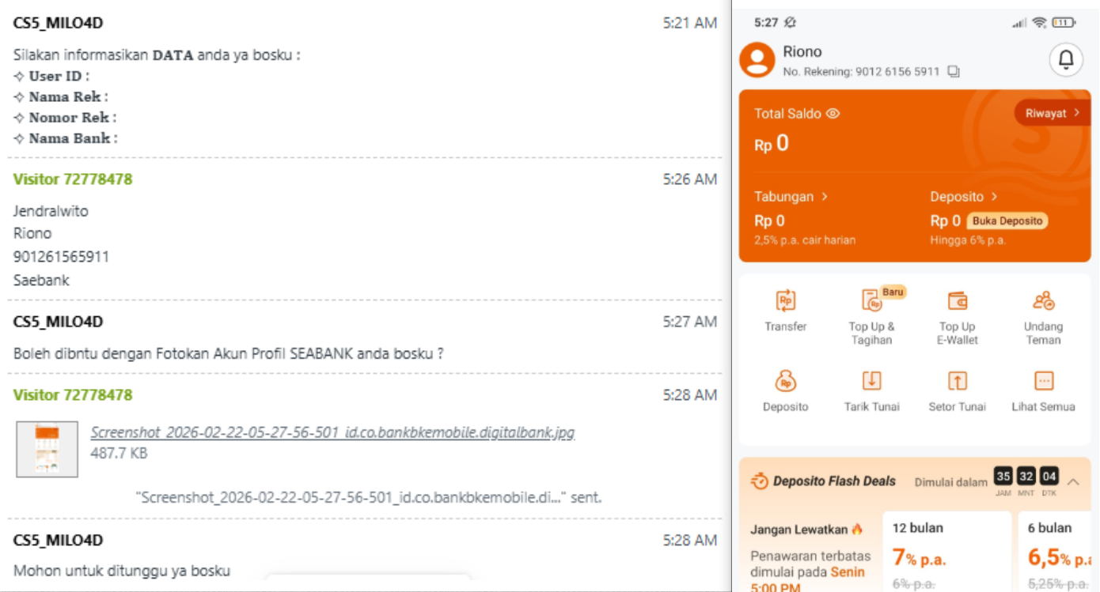1100x592 pixels.
Task: Click the 'Saebank' chat message line
Action: point(41,280)
